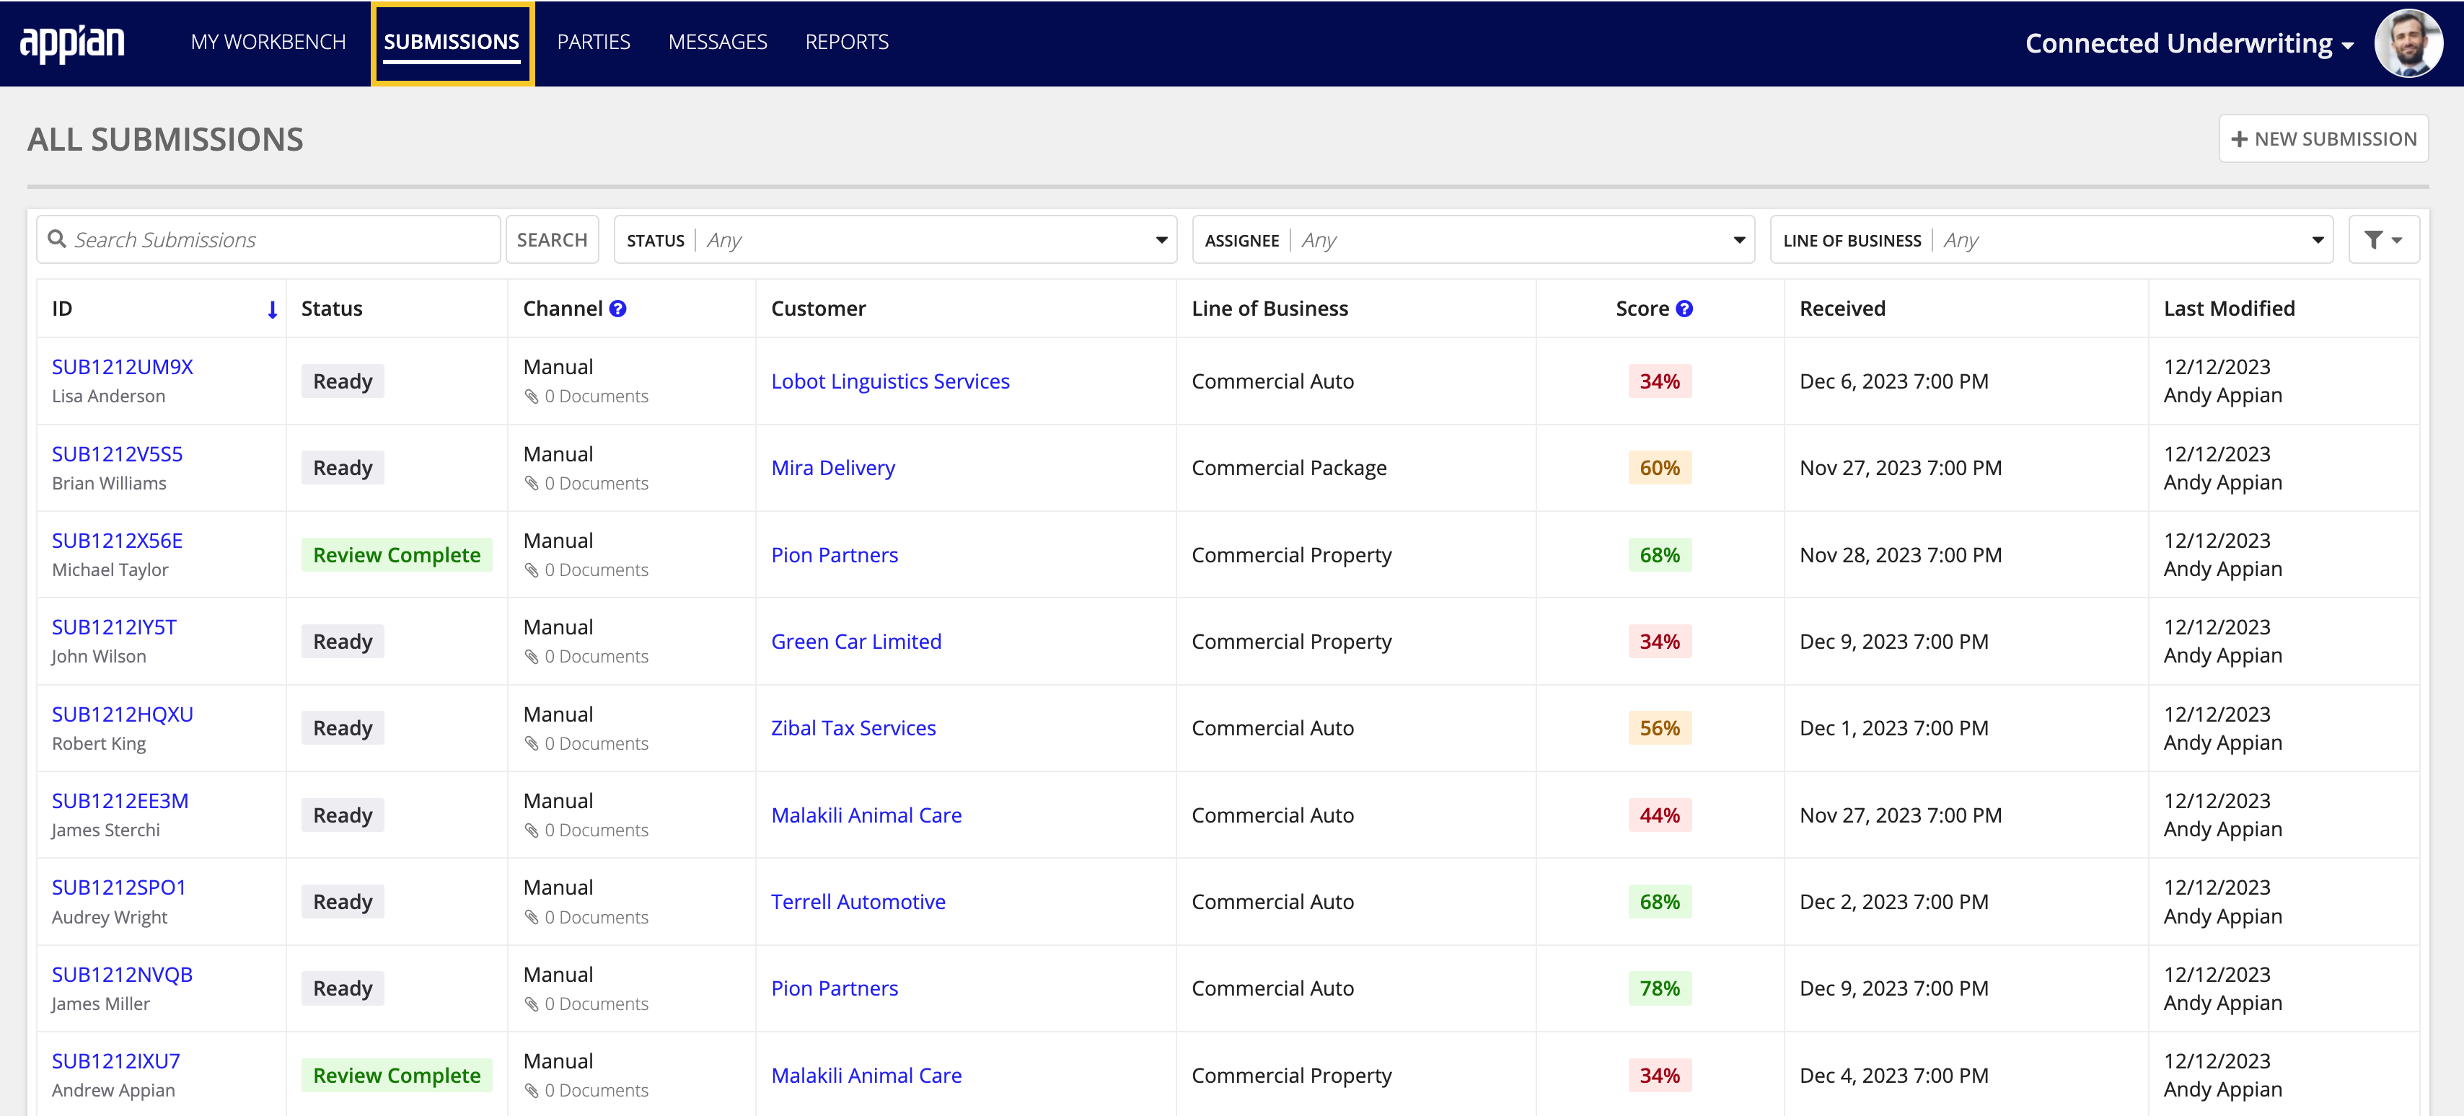Toggle the sort arrow on the ID column
Viewport: 2464px width, 1116px height.
pos(272,309)
